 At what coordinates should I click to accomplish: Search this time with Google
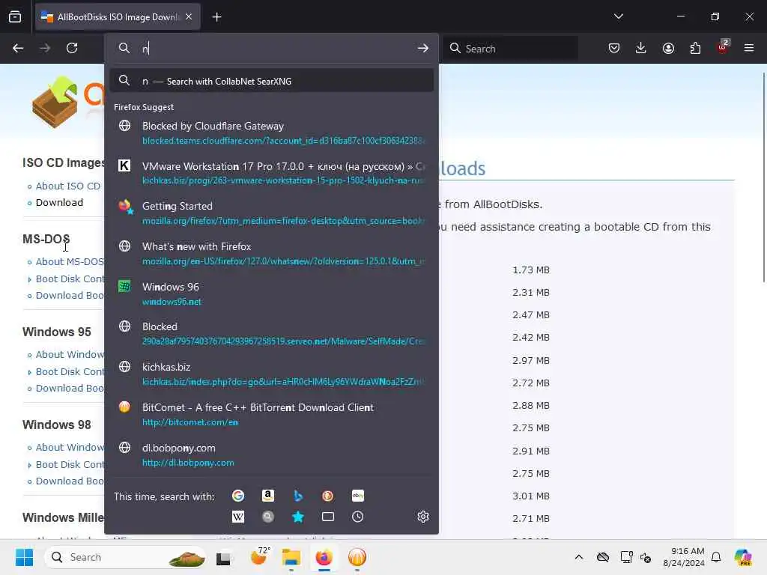[238, 496]
